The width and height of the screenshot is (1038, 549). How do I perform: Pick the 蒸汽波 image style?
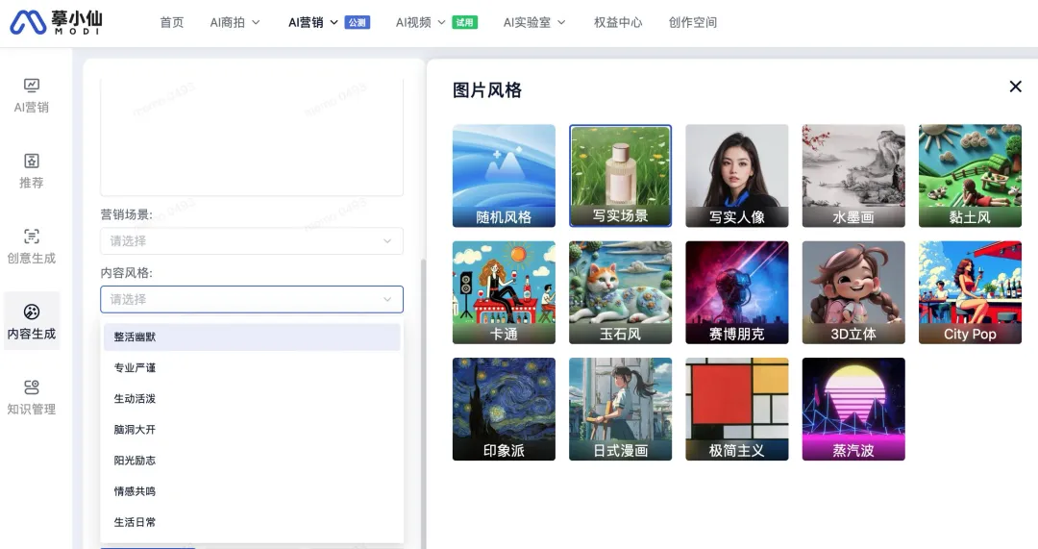tap(853, 409)
